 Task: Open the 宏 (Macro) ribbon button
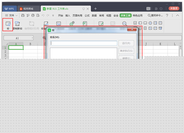click(8, 25)
